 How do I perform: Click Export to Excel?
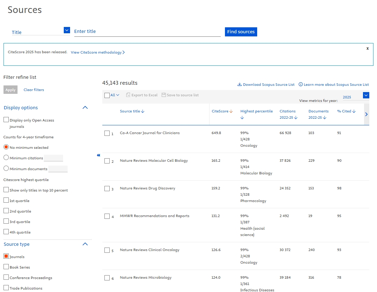coord(142,95)
